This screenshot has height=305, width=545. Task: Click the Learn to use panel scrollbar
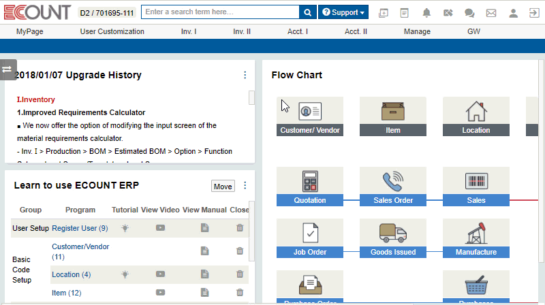(251, 231)
